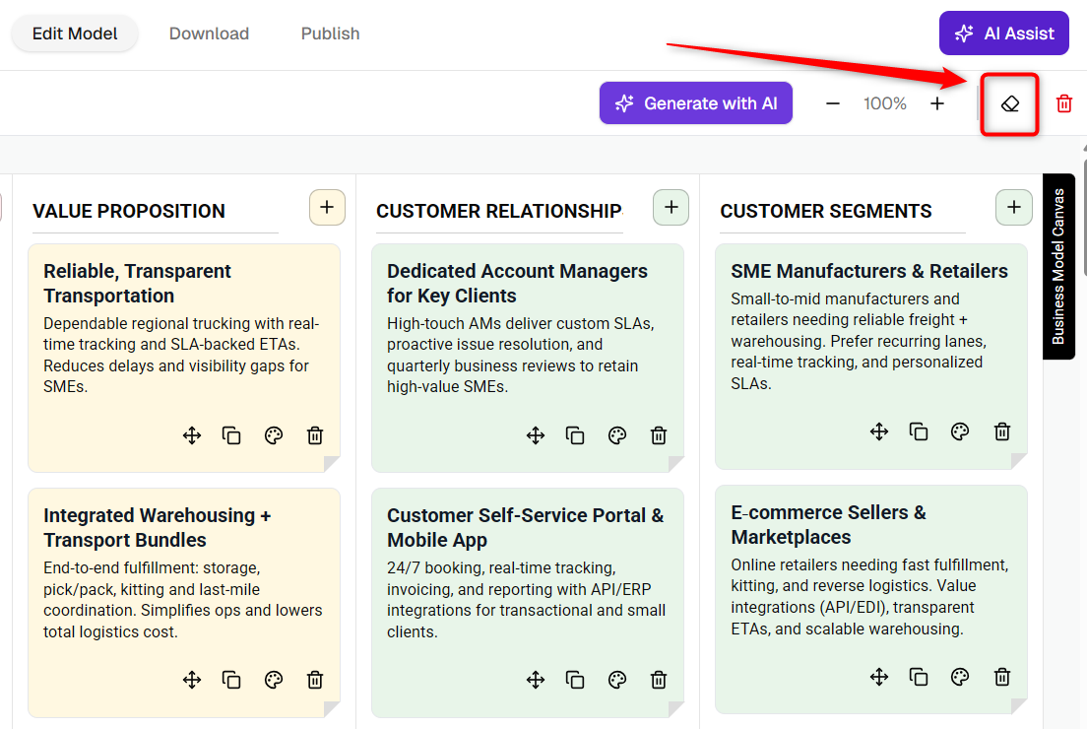Duplicate the Dedicated Account Managers card
The image size is (1087, 729).
575,435
